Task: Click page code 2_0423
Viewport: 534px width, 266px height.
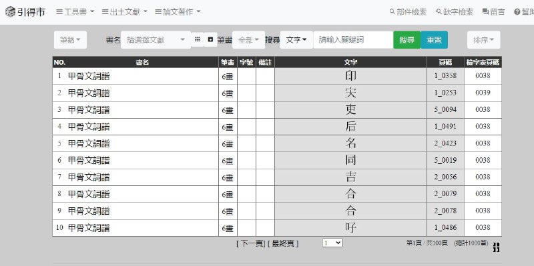Action: 445,143
